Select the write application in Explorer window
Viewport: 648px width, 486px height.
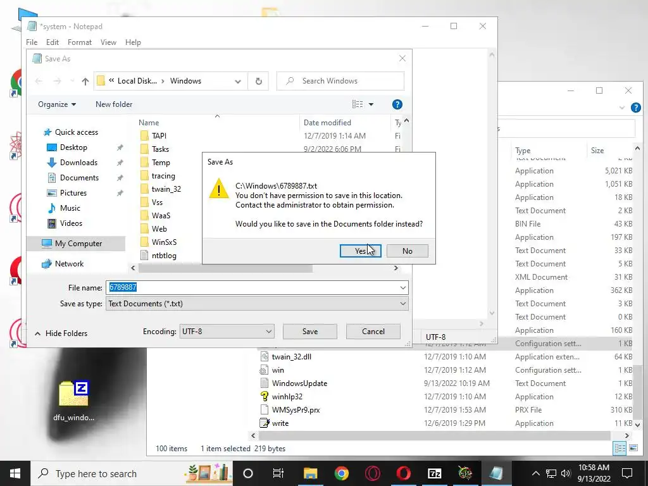coord(280,423)
